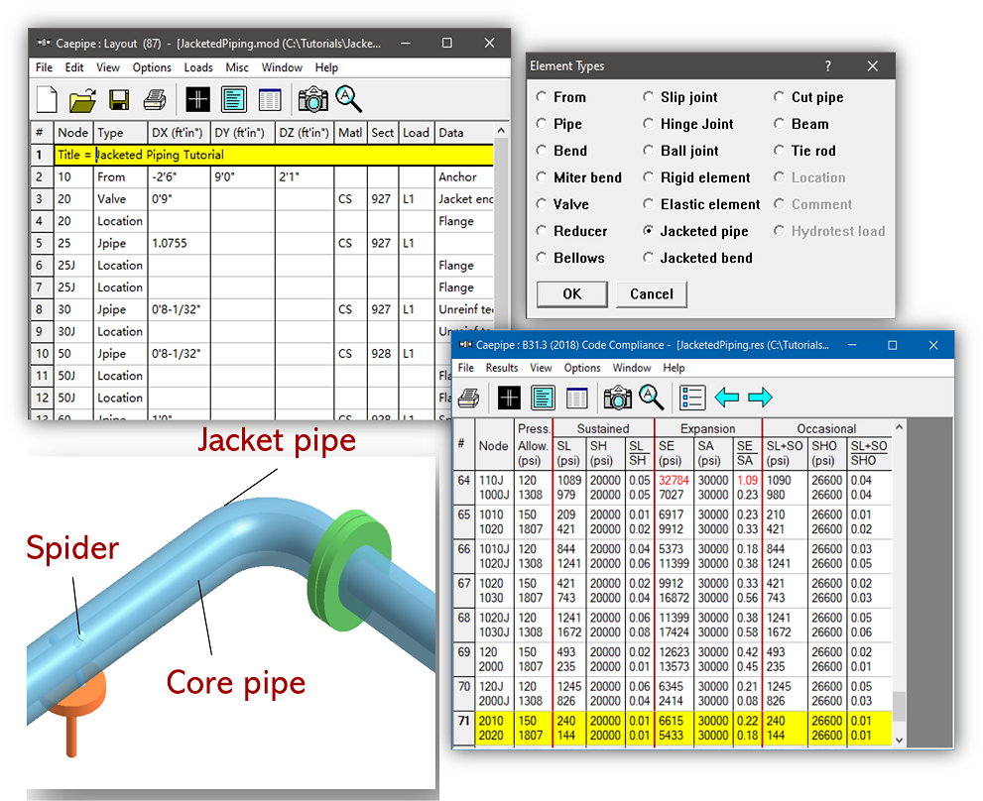Viewport: 983px width, 801px height.
Task: Pick the Reducer element type
Action: tap(542, 231)
